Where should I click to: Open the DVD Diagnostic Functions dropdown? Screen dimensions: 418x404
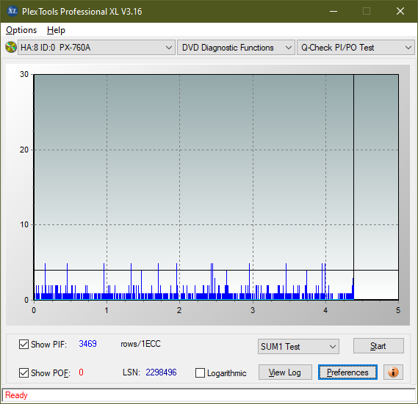click(236, 48)
